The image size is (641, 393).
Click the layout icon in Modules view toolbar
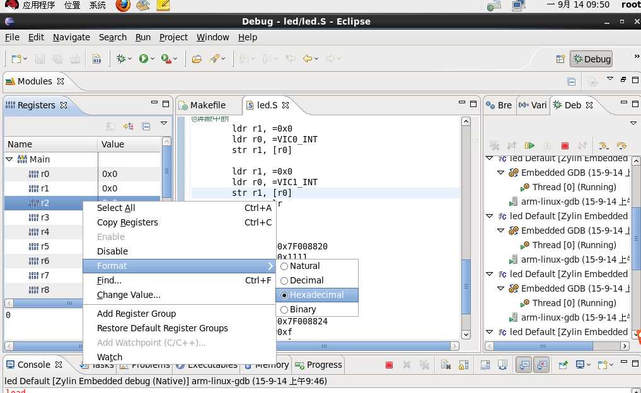tap(572, 82)
